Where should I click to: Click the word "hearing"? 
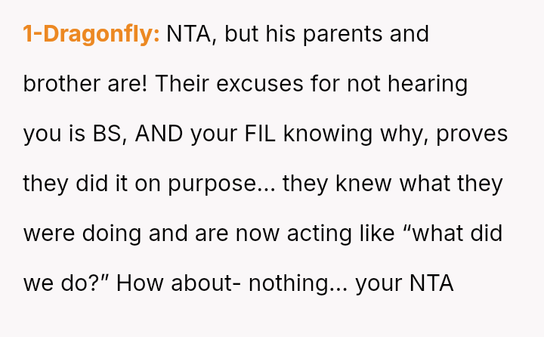[x=428, y=85]
